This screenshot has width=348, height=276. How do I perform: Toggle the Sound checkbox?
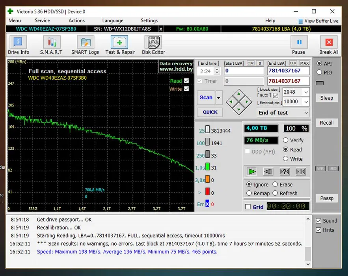tap(318, 221)
